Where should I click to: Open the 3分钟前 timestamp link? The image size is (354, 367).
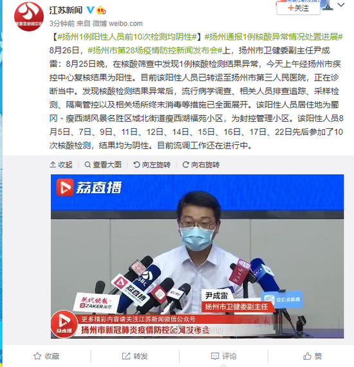62,23
